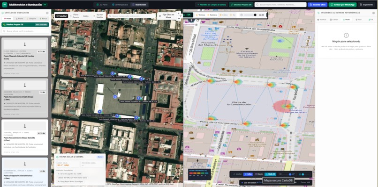Click red swatch in photometric scale legend
378x187 pixels.
pos(191,173)
